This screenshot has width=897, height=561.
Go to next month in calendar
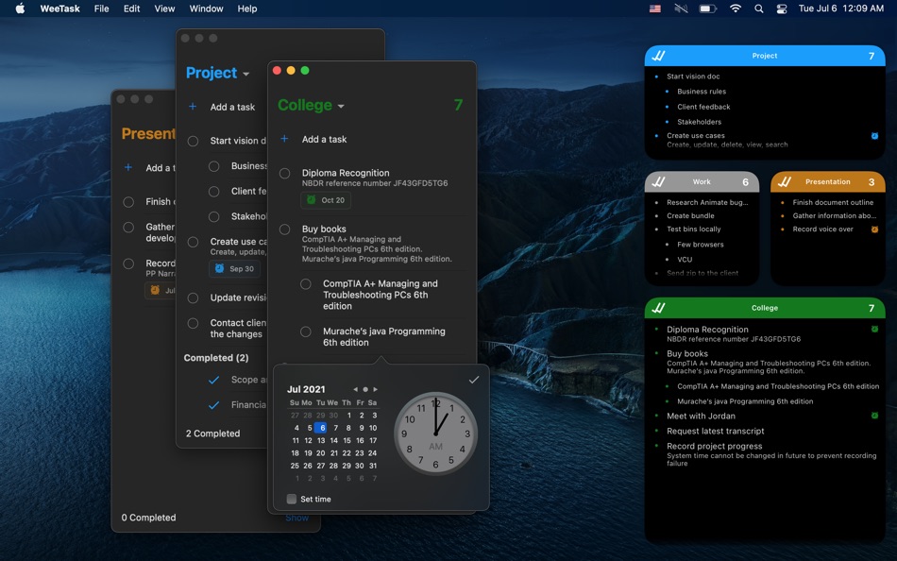pos(375,389)
